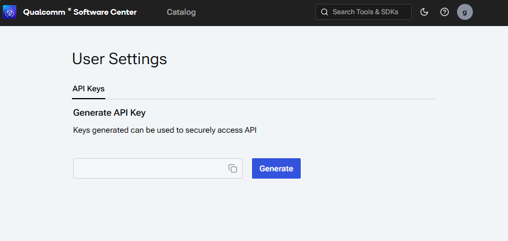Switch to the API Keys tab
This screenshot has width=508, height=241.
[x=88, y=89]
